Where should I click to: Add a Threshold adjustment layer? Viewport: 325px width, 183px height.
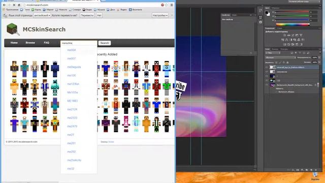point(293,44)
